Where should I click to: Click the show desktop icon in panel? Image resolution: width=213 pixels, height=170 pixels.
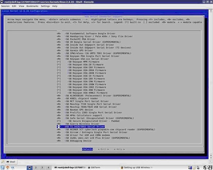point(13,167)
